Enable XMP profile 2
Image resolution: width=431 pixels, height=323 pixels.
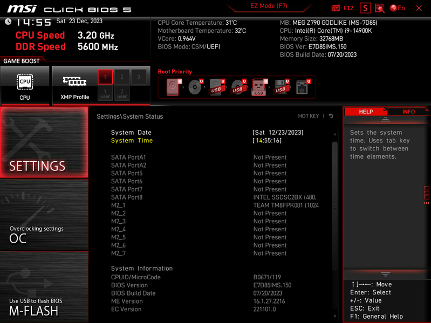[122, 77]
